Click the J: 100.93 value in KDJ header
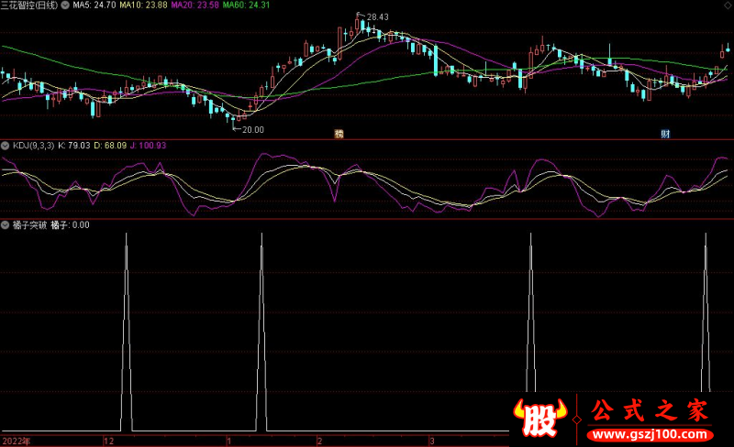The height and width of the screenshot is (447, 734). pos(147,146)
